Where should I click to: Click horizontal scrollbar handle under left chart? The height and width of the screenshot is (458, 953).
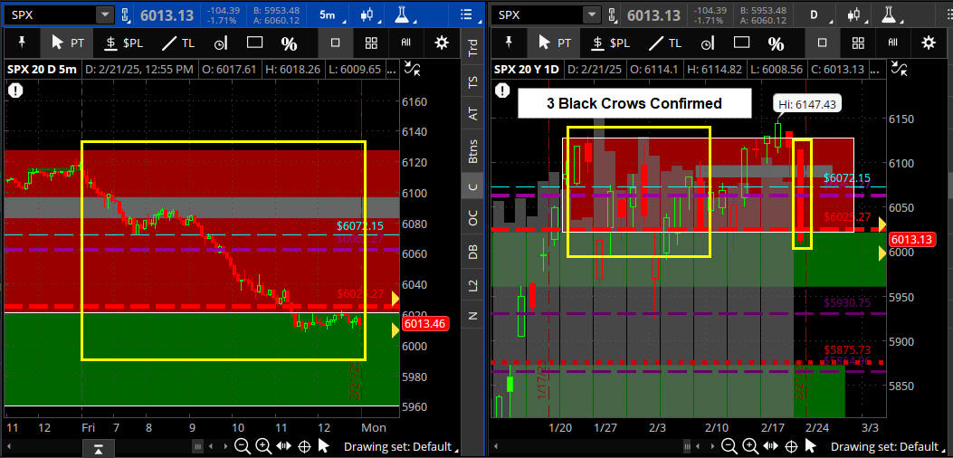(x=98, y=448)
